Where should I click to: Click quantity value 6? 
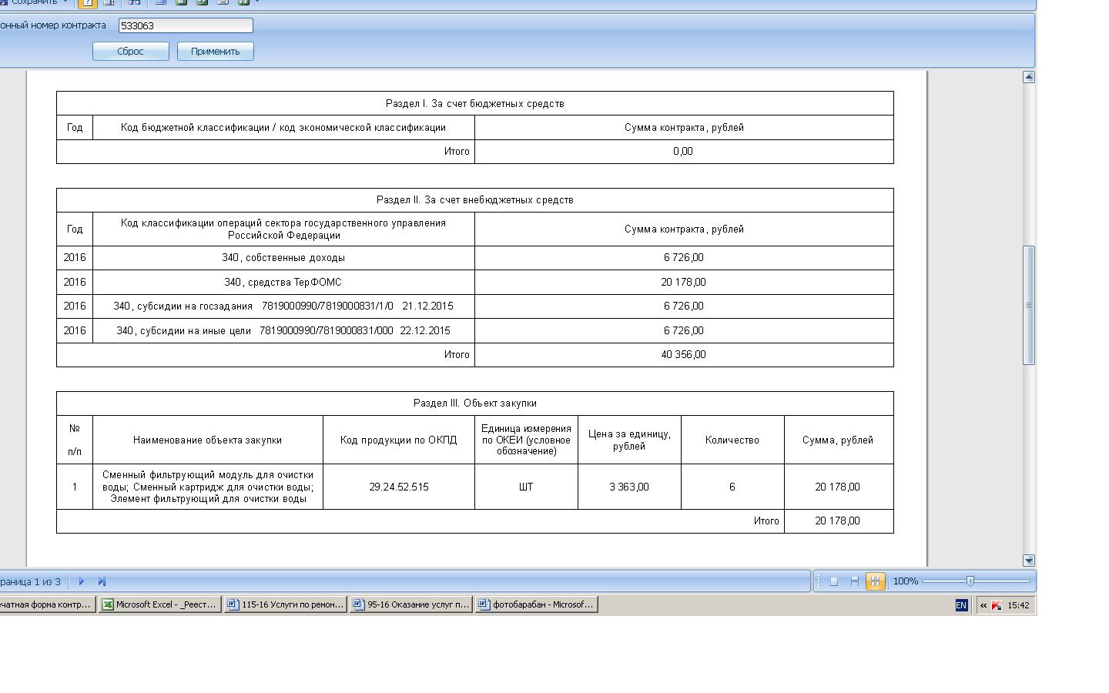point(732,487)
